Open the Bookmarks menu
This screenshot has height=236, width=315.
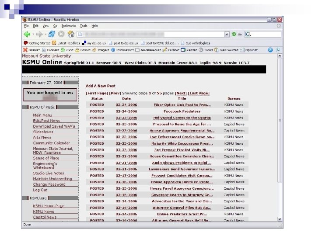[x=68, y=26]
